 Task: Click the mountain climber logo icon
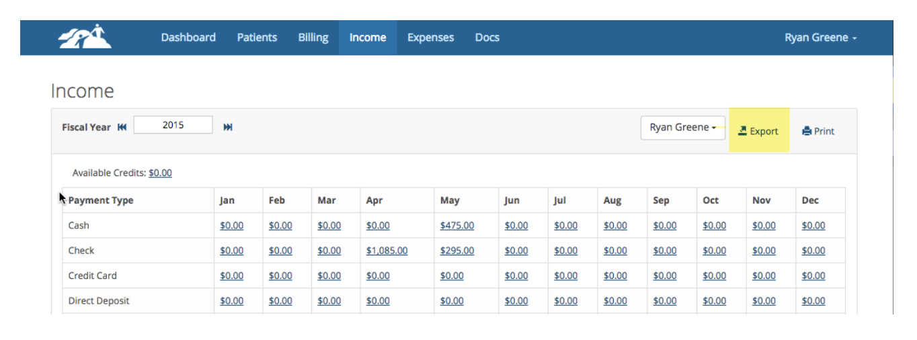point(85,37)
